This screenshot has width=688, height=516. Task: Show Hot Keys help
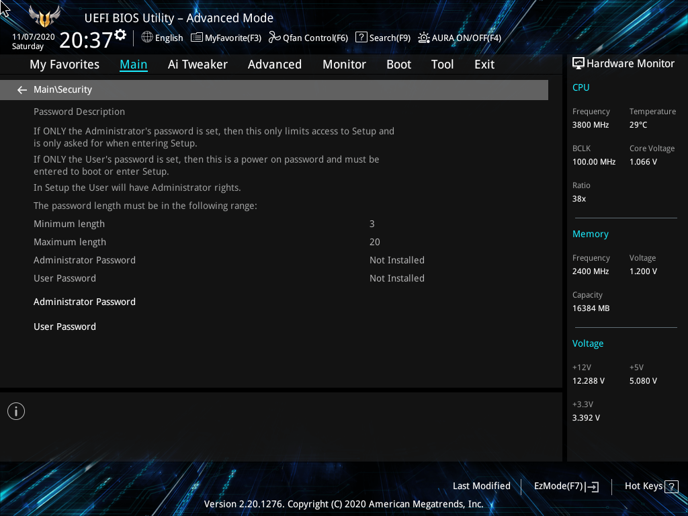pos(644,486)
